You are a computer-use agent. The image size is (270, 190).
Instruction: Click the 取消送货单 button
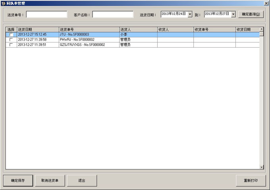[x=50, y=180]
